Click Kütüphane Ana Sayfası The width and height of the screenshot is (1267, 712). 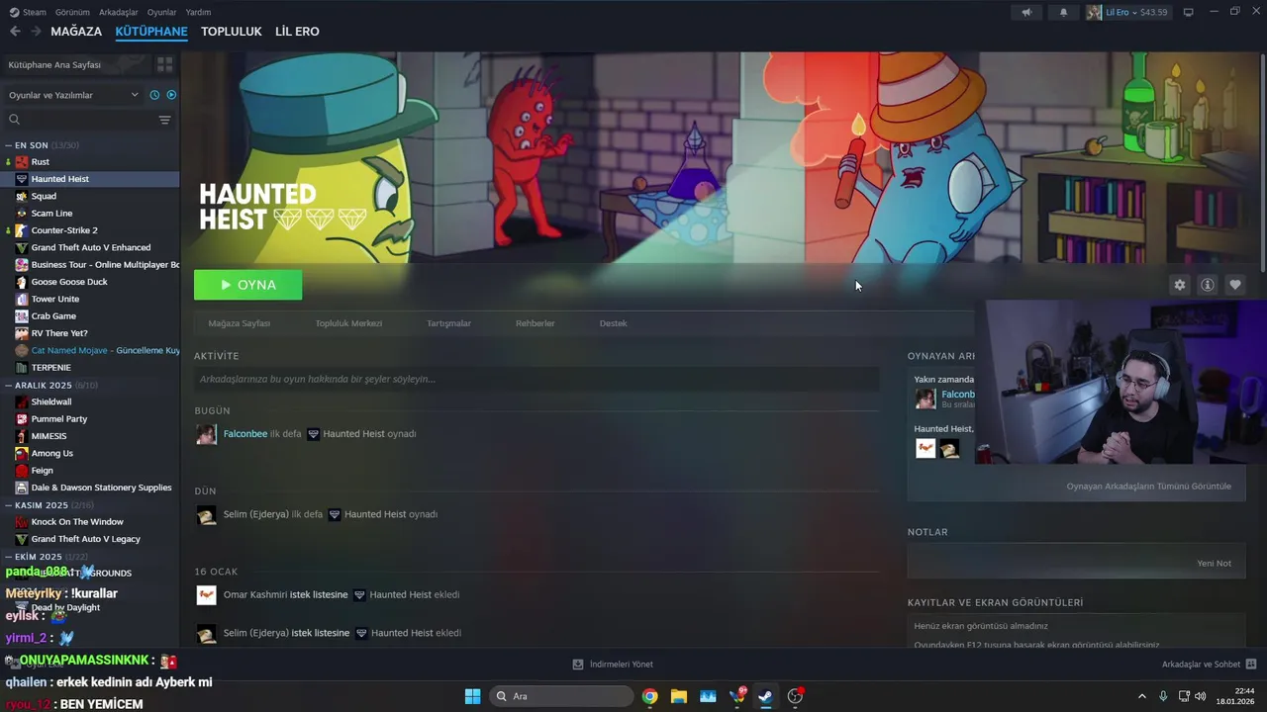point(54,64)
